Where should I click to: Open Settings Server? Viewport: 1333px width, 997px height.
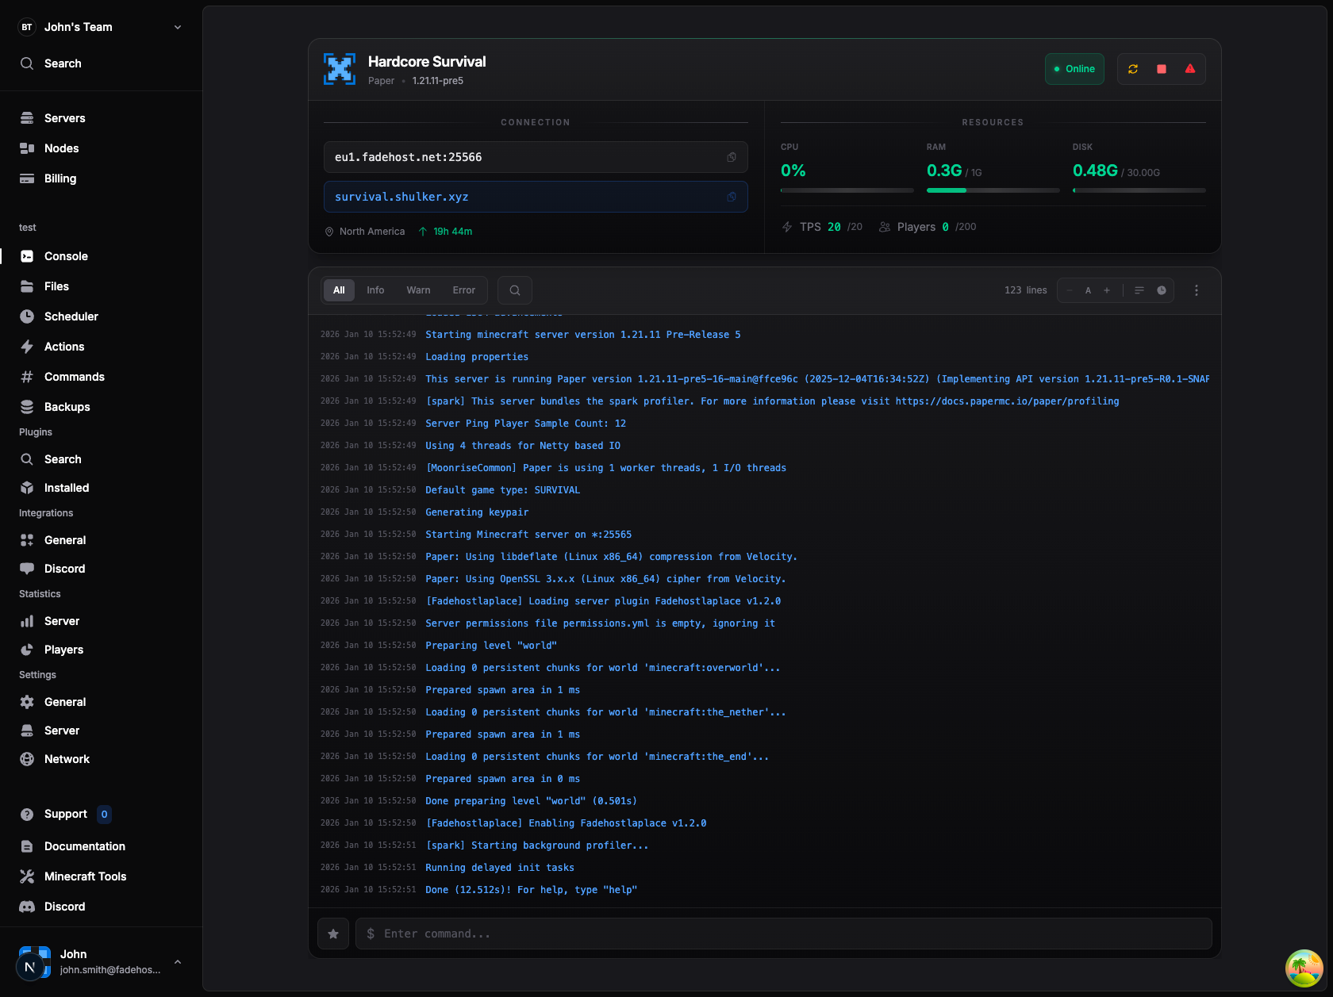click(101, 730)
